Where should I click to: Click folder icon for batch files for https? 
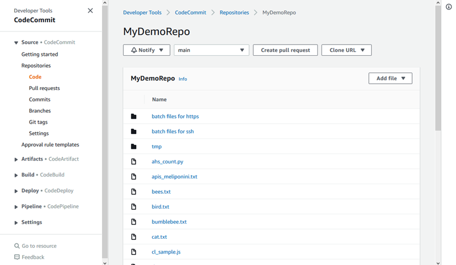(134, 116)
